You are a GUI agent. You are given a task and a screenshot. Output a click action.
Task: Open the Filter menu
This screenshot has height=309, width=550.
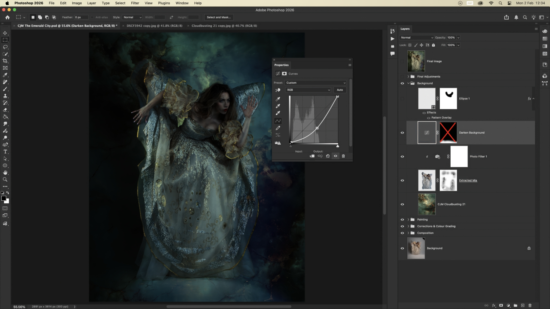pyautogui.click(x=135, y=3)
